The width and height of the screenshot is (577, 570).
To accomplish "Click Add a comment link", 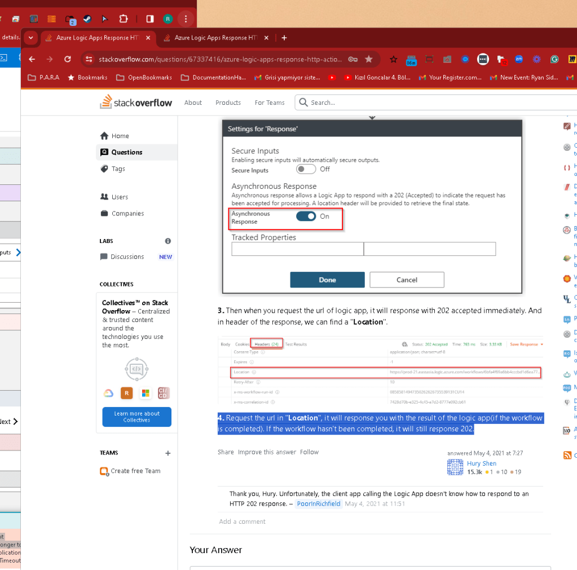I will [242, 522].
